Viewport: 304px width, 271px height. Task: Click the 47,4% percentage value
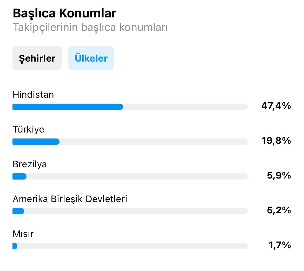tap(276, 106)
